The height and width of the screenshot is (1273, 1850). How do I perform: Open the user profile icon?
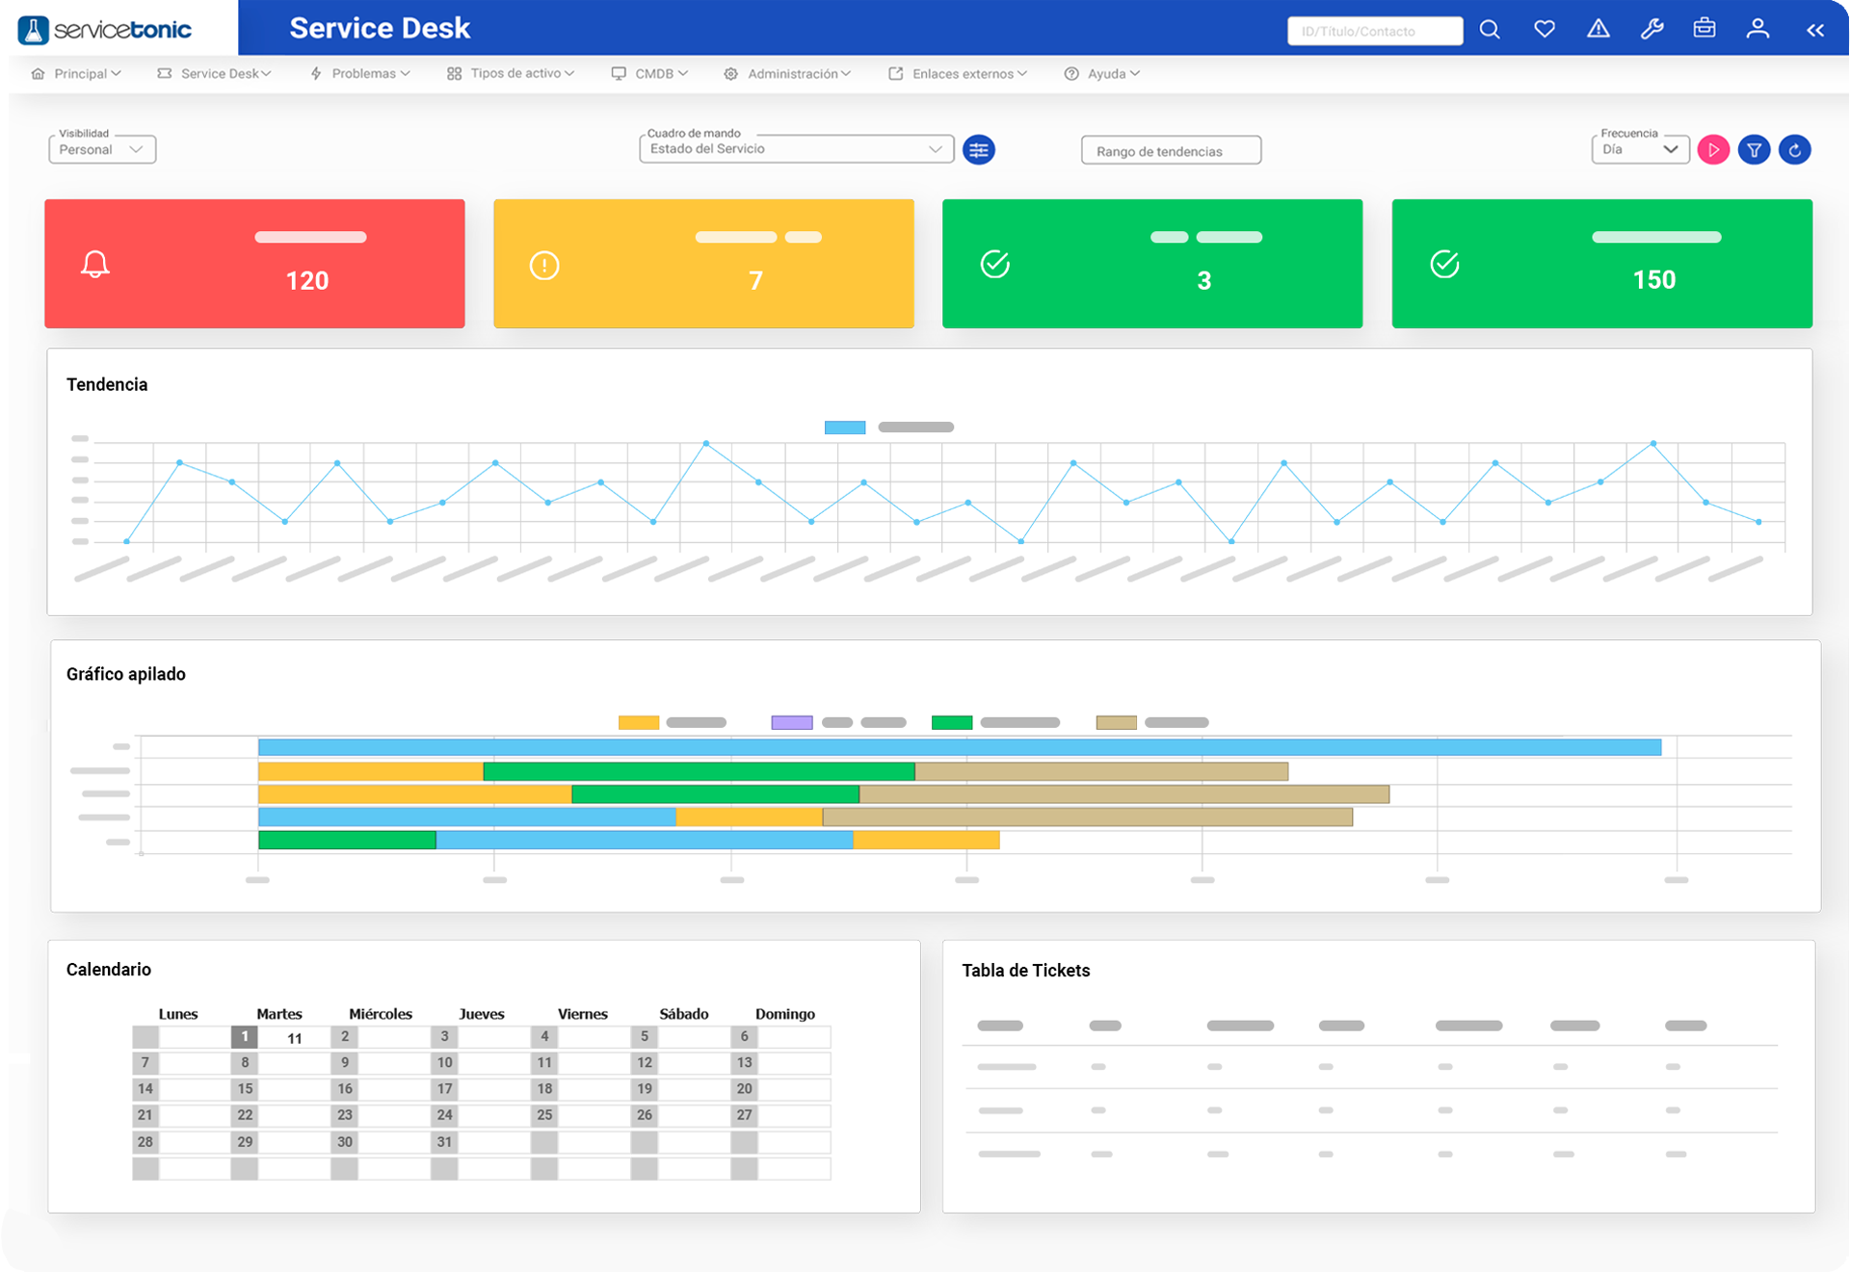click(x=1757, y=30)
